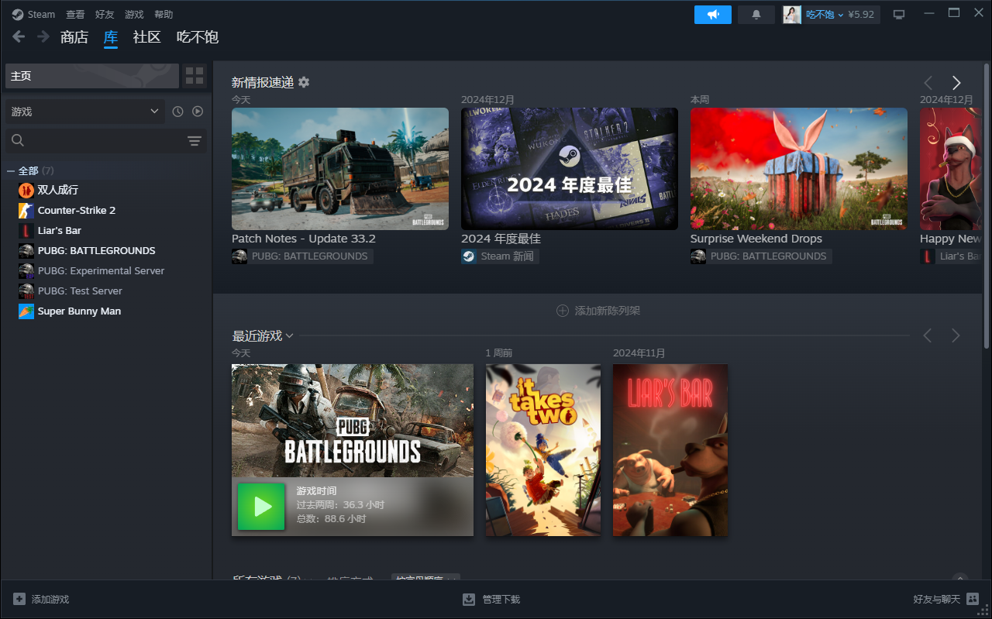Screen dimensions: 992x619
Task: Open 管理下载 downloads manager
Action: tap(491, 600)
